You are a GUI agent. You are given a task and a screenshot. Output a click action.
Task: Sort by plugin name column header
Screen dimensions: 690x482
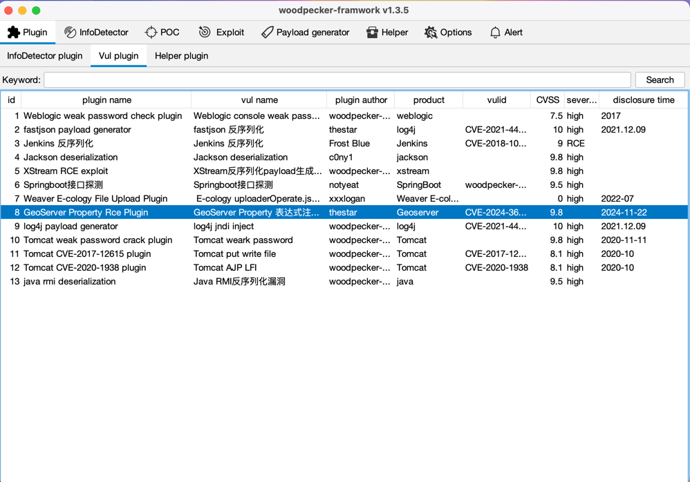[x=106, y=99]
